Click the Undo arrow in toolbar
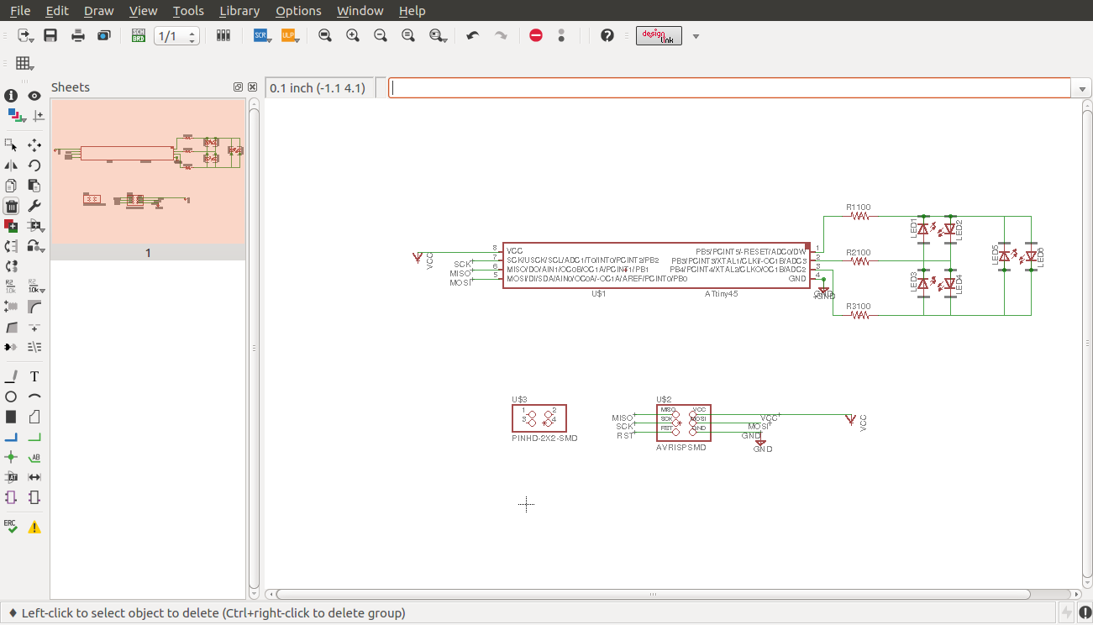This screenshot has width=1093, height=625. (473, 35)
